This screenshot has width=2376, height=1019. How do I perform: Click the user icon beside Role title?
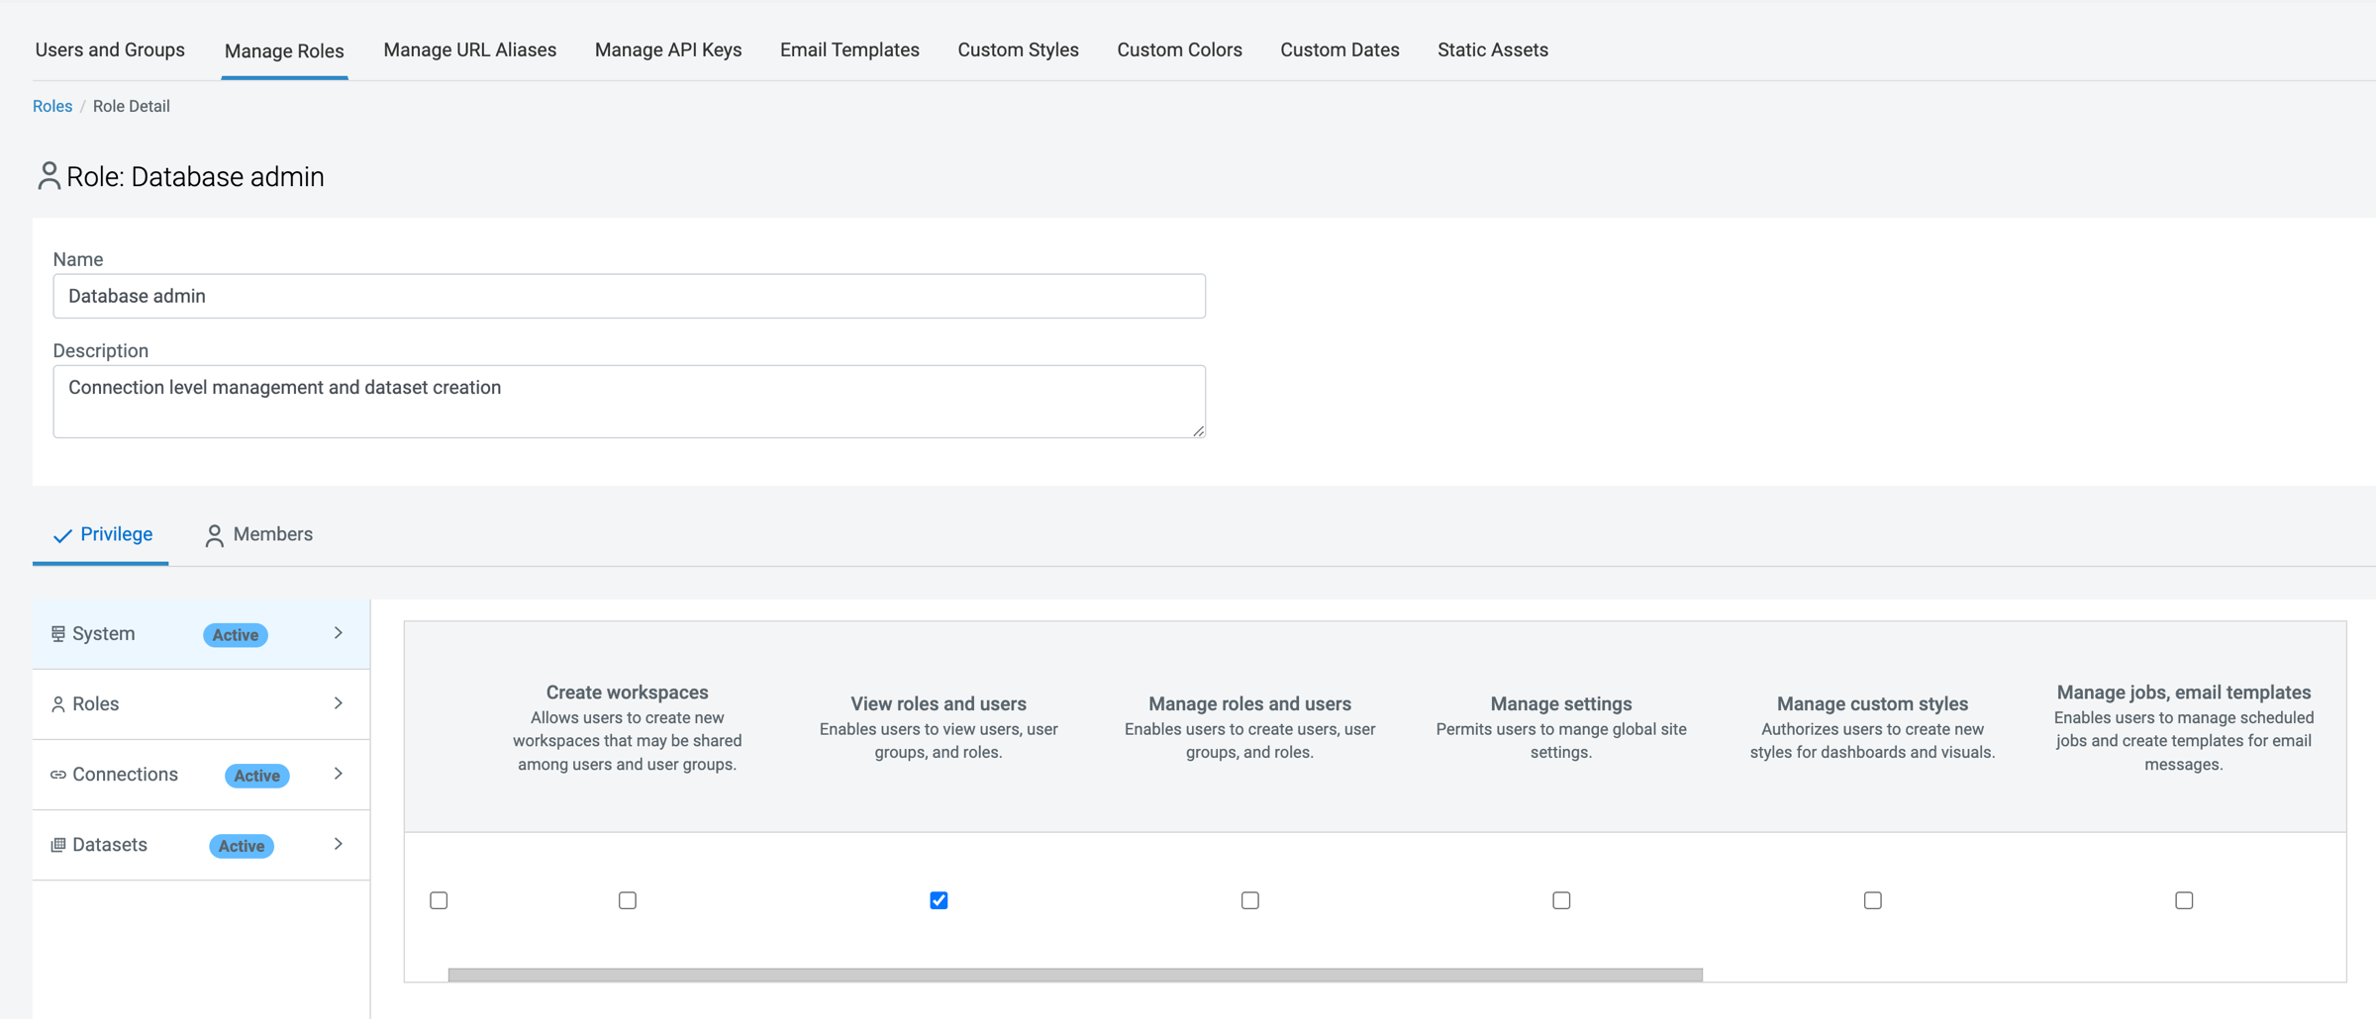49,176
